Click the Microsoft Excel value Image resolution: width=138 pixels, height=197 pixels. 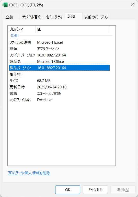50,42
